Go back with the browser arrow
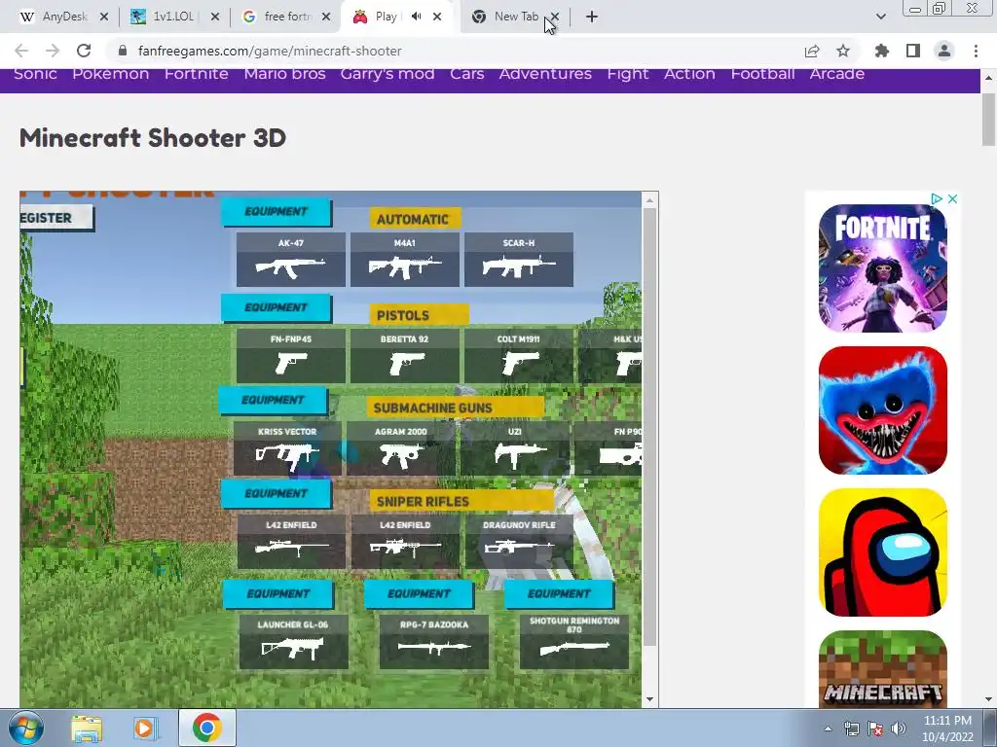 click(21, 51)
